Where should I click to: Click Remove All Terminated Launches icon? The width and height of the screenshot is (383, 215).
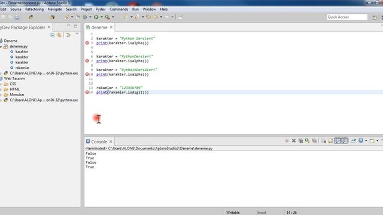pyautogui.click(x=300, y=141)
